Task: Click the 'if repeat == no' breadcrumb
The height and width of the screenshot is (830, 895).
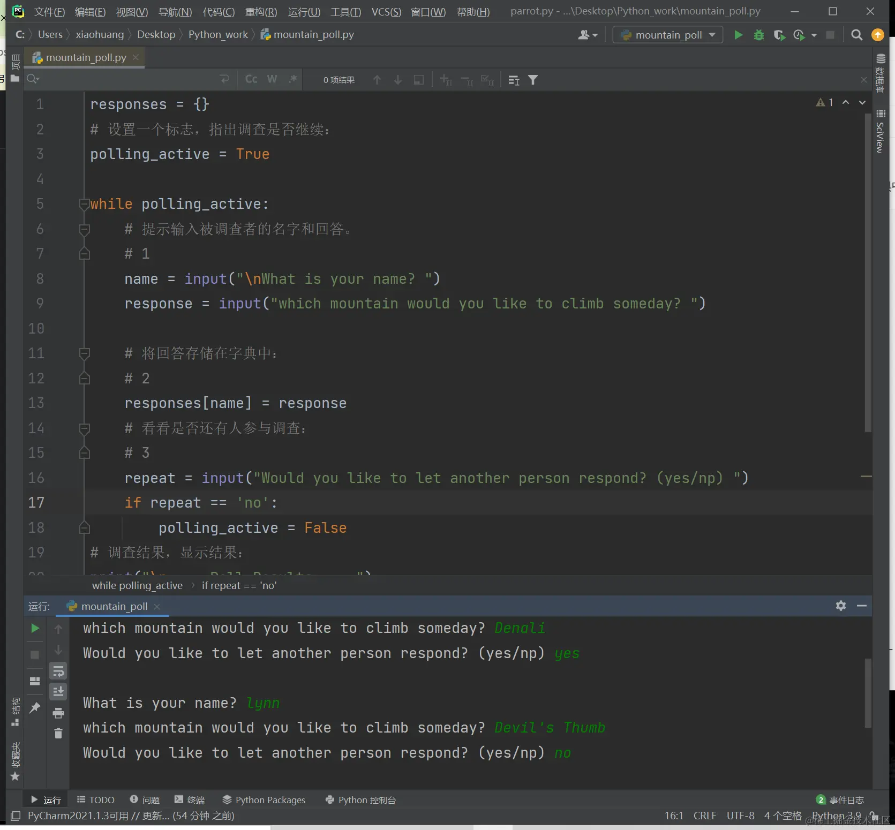Action: pos(239,585)
